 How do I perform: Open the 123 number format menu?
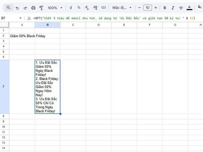coord(103,8)
